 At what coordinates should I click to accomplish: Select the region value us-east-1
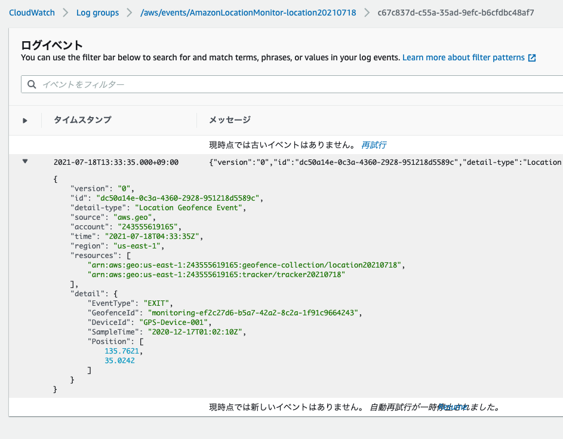tap(137, 246)
